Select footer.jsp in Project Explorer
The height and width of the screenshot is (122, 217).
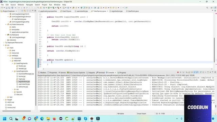click(22, 66)
